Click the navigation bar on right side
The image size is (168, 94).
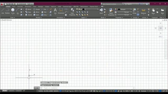coord(166,49)
